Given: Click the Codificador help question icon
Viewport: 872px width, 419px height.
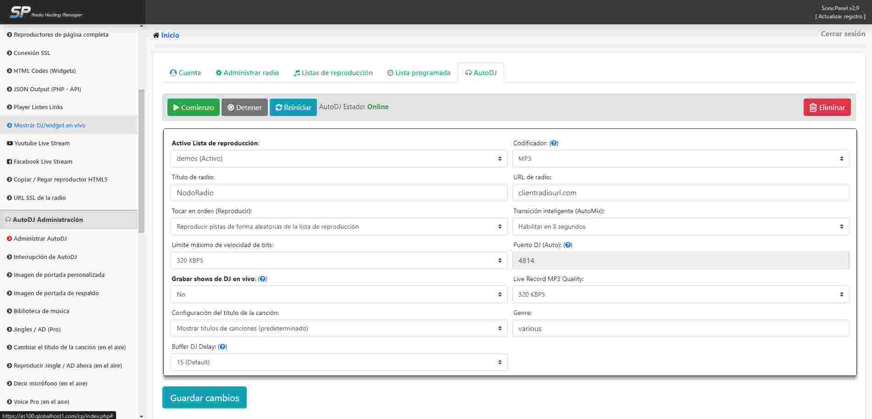Looking at the screenshot, I should (x=554, y=143).
